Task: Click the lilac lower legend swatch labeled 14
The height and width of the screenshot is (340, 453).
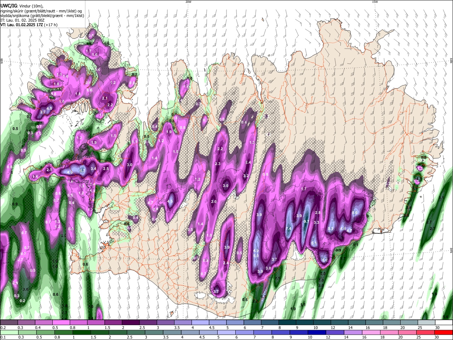Action: click(353, 332)
